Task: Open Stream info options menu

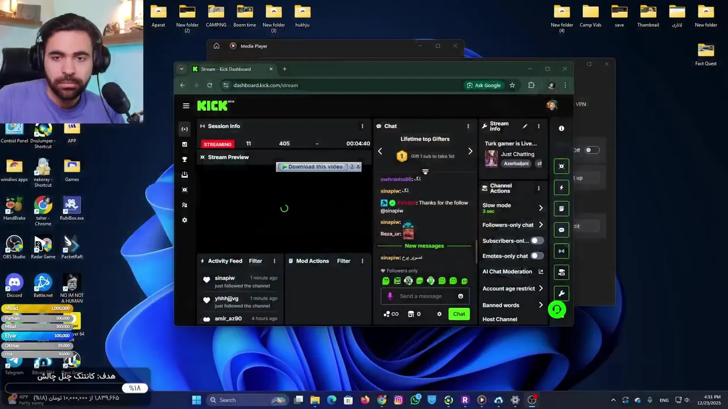Action: [x=539, y=126]
